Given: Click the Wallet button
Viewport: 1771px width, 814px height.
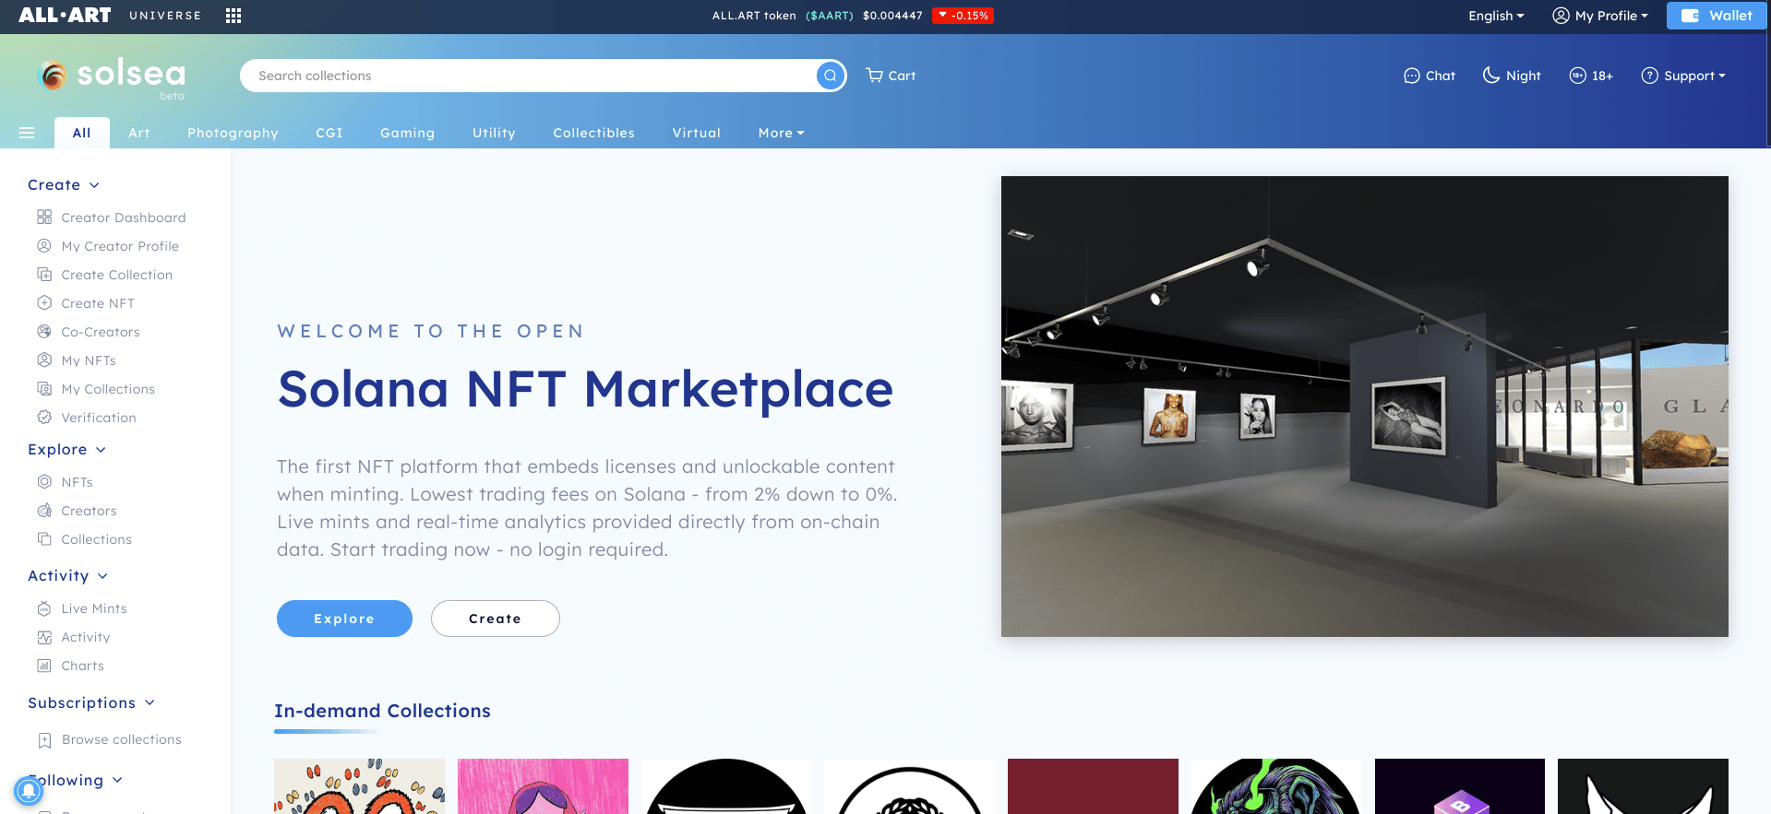Looking at the screenshot, I should click(1716, 16).
